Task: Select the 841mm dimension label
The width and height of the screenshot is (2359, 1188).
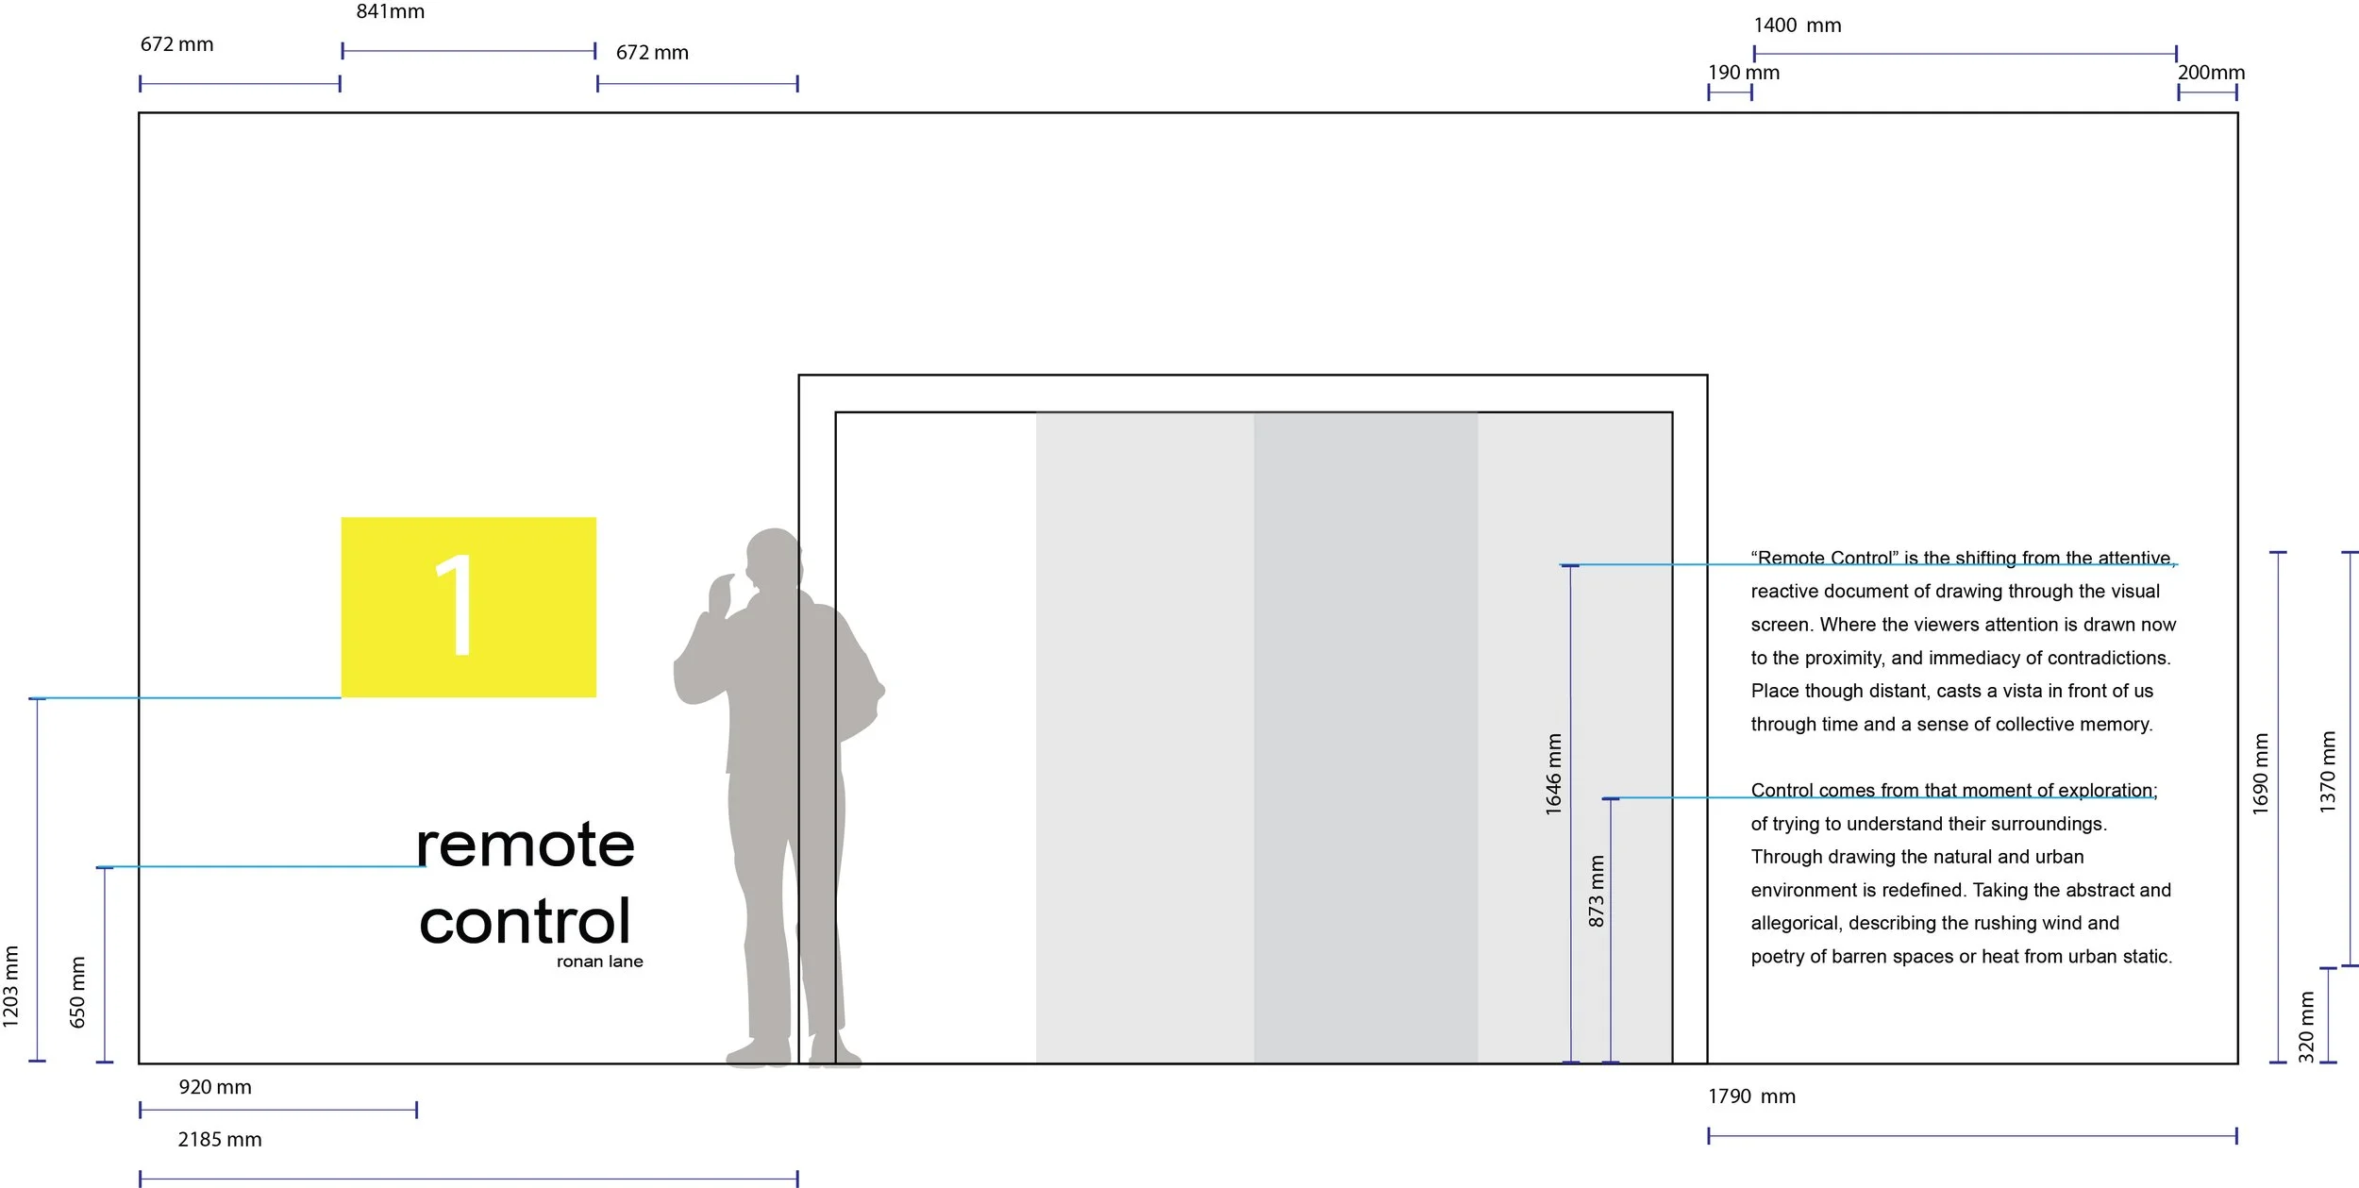Action: coord(390,12)
